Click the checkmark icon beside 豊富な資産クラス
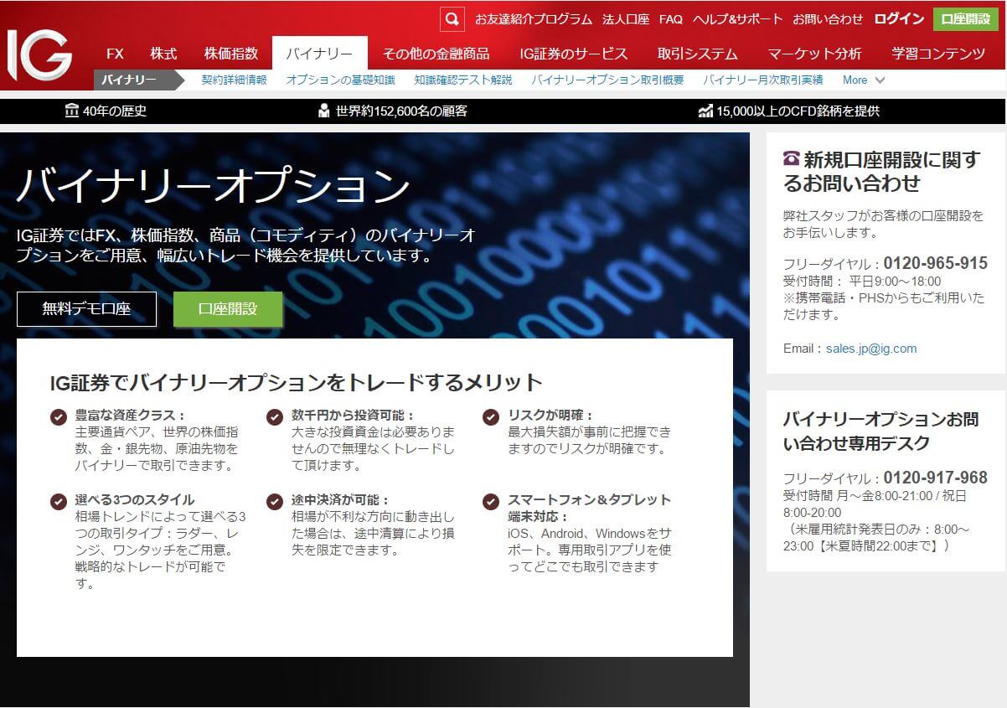1007x708 pixels. (x=59, y=416)
